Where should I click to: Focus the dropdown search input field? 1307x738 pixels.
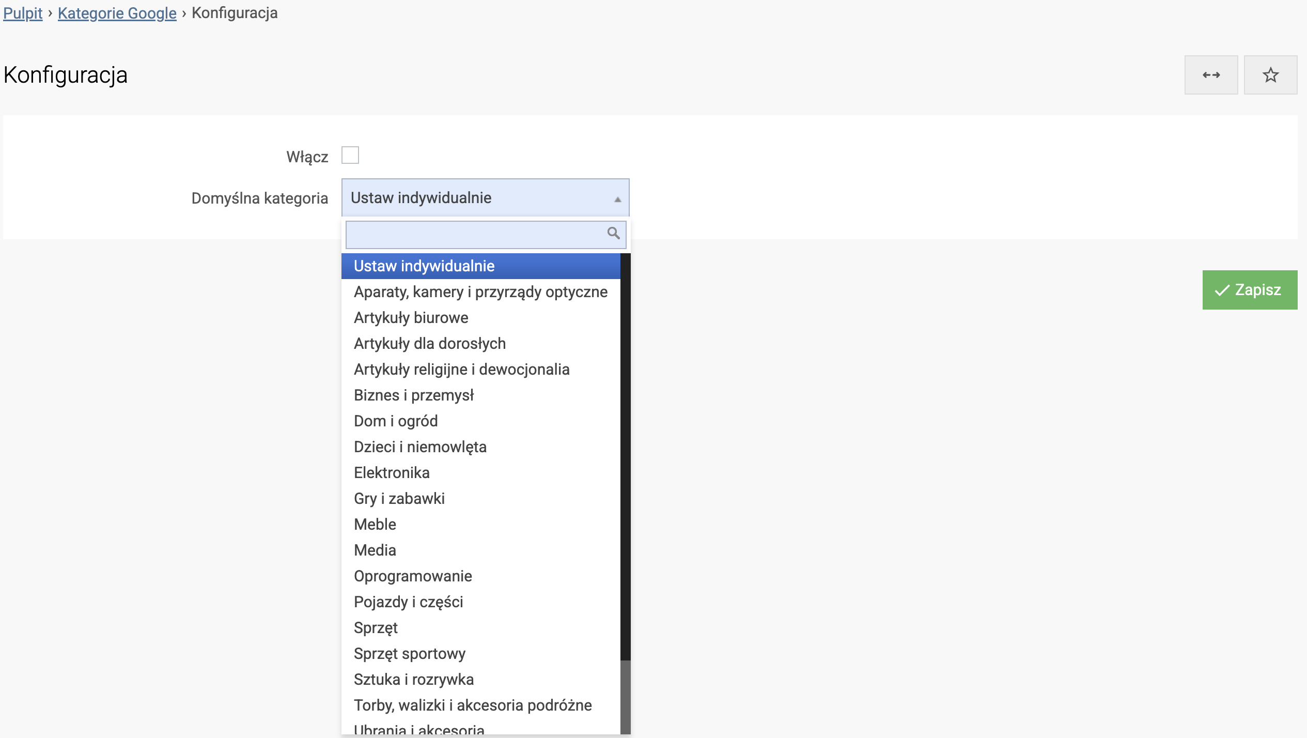pyautogui.click(x=475, y=235)
